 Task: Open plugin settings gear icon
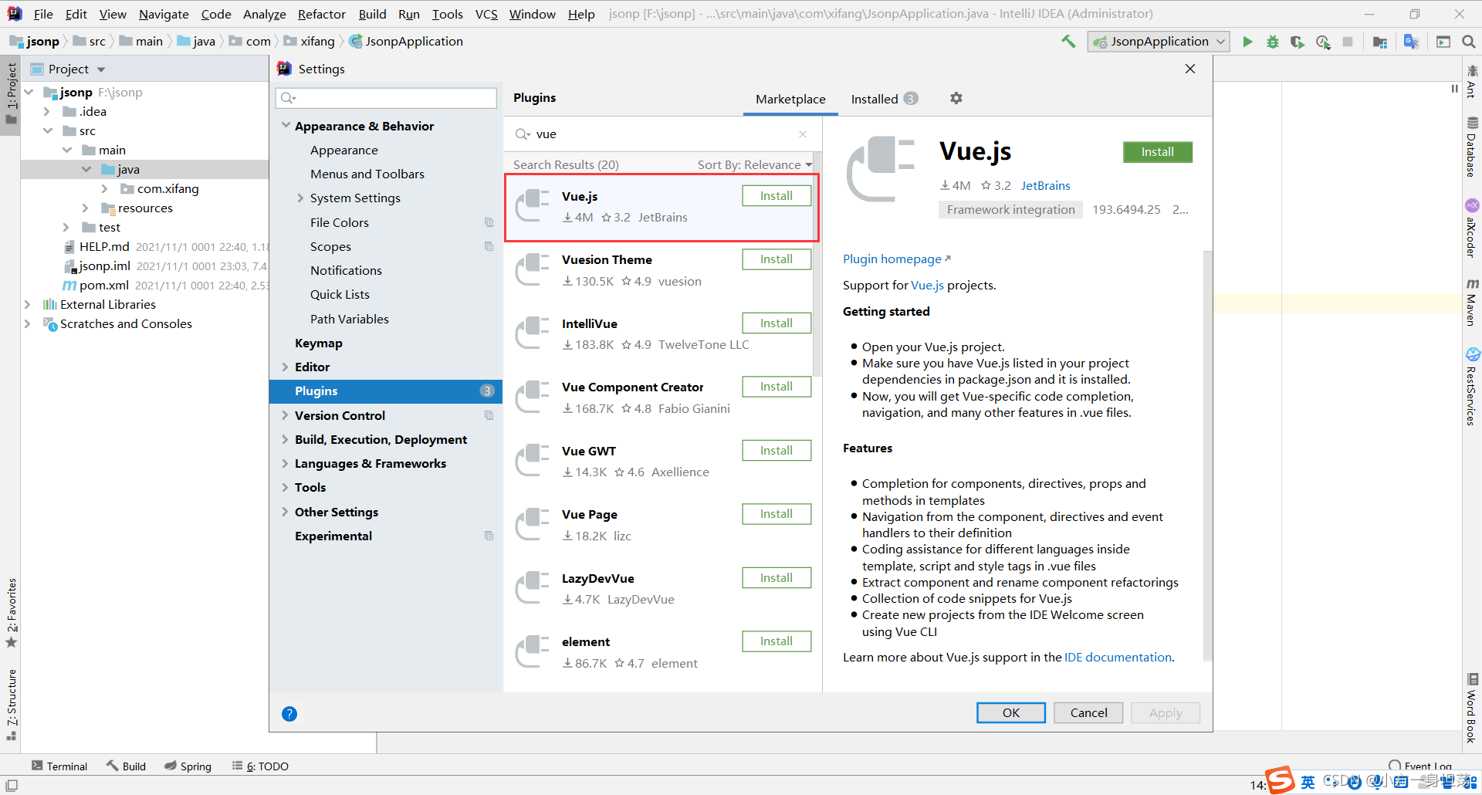point(956,98)
